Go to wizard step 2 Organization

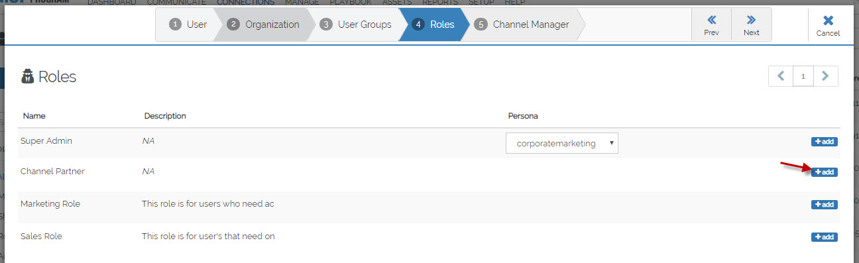point(263,25)
